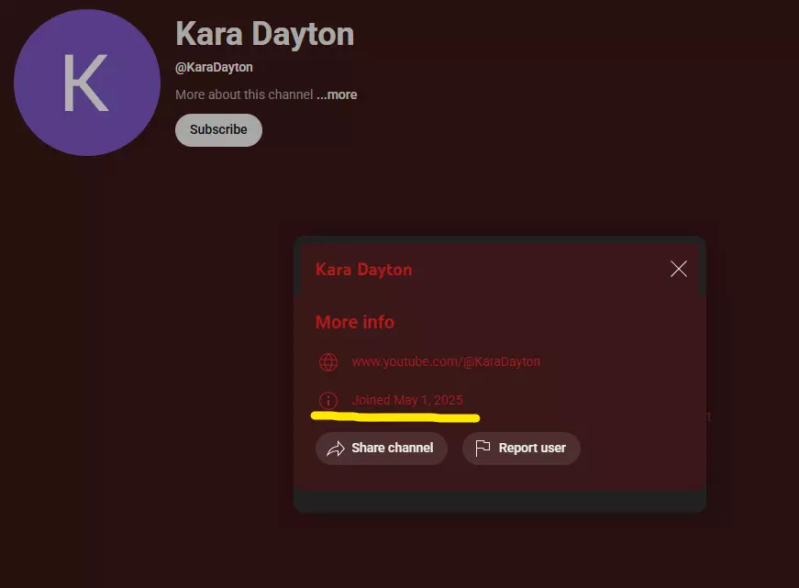Click the More about this channel text

tap(244, 94)
